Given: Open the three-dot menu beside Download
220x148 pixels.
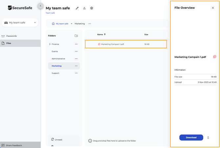Looking at the screenshot, I should 208,137.
